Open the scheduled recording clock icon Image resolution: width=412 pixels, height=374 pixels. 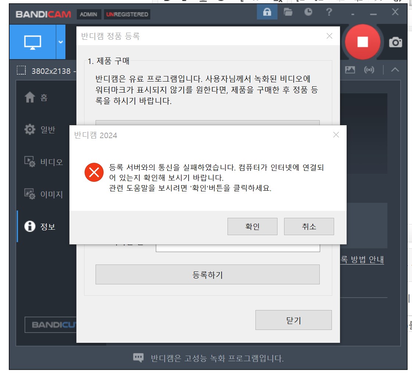pyautogui.click(x=308, y=12)
